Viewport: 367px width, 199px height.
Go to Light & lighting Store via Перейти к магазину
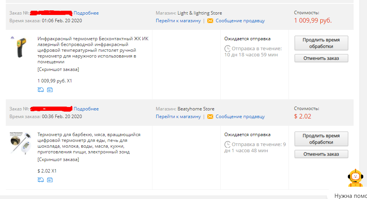point(179,21)
